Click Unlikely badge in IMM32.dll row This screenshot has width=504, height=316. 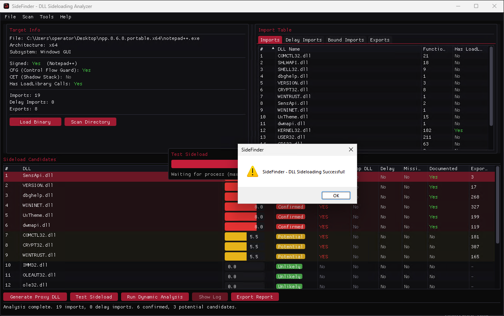pos(289,267)
